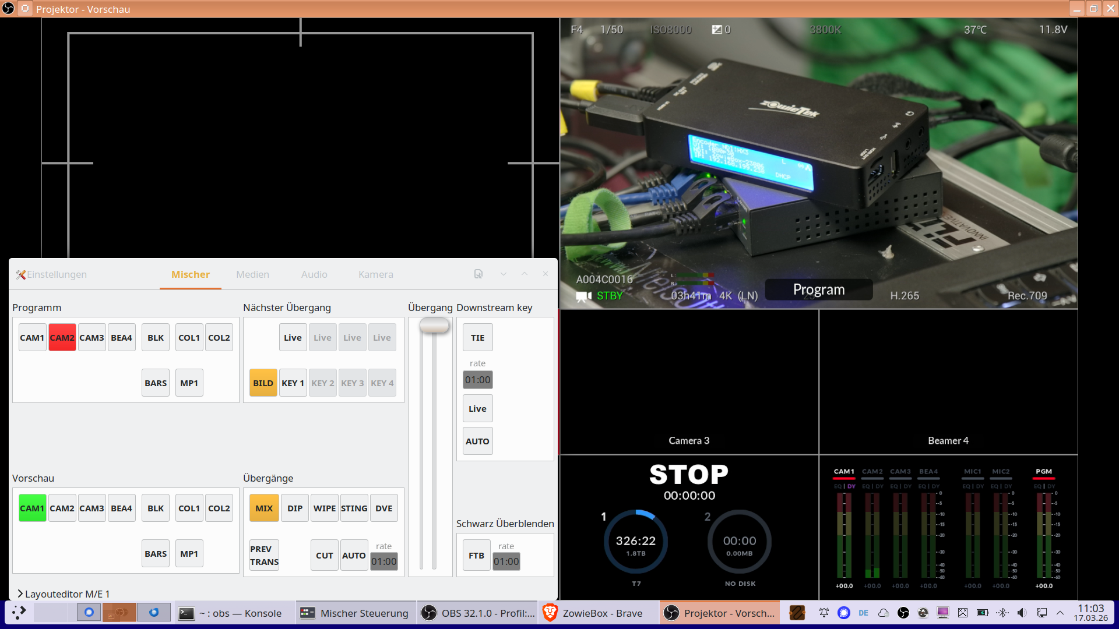1119x629 pixels.
Task: Switch to the Medien tab
Action: [252, 274]
